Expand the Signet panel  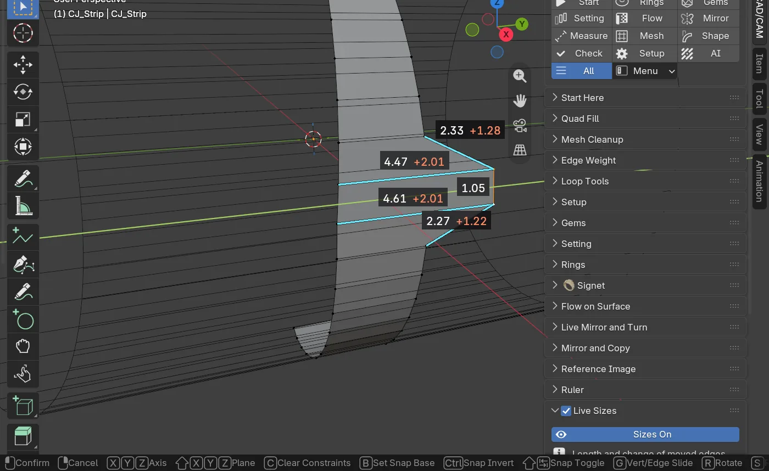click(x=645, y=285)
